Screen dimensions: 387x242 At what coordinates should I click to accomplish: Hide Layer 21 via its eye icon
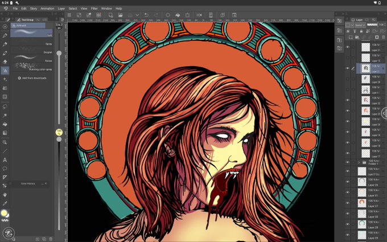(x=348, y=47)
